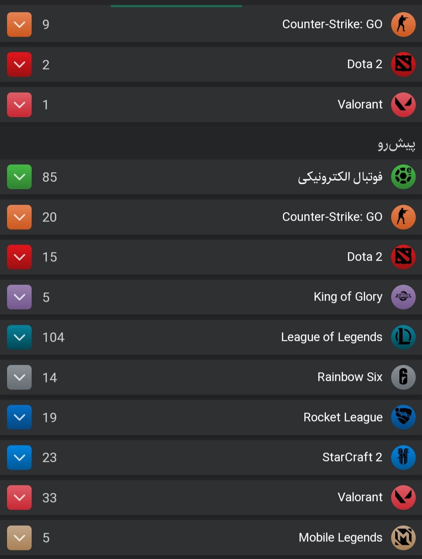Viewport: 422px width, 559px height.
Task: Expand the Dota 2 row showing 2 matches
Action: tap(20, 65)
